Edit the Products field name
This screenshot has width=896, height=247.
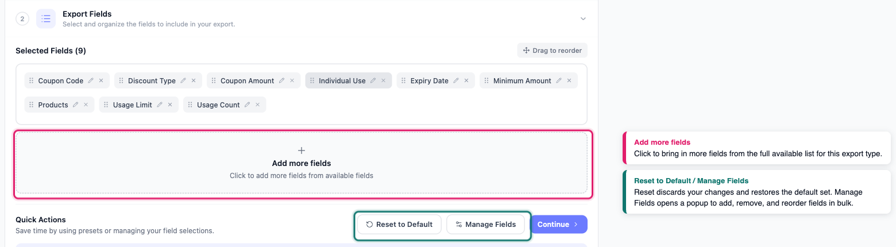(75, 105)
